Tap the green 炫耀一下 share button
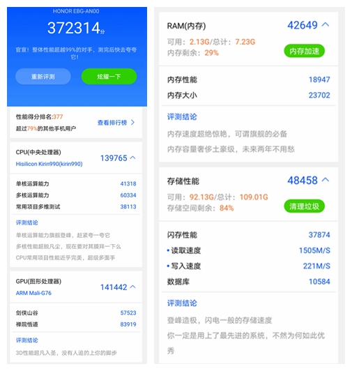 pyautogui.click(x=109, y=77)
